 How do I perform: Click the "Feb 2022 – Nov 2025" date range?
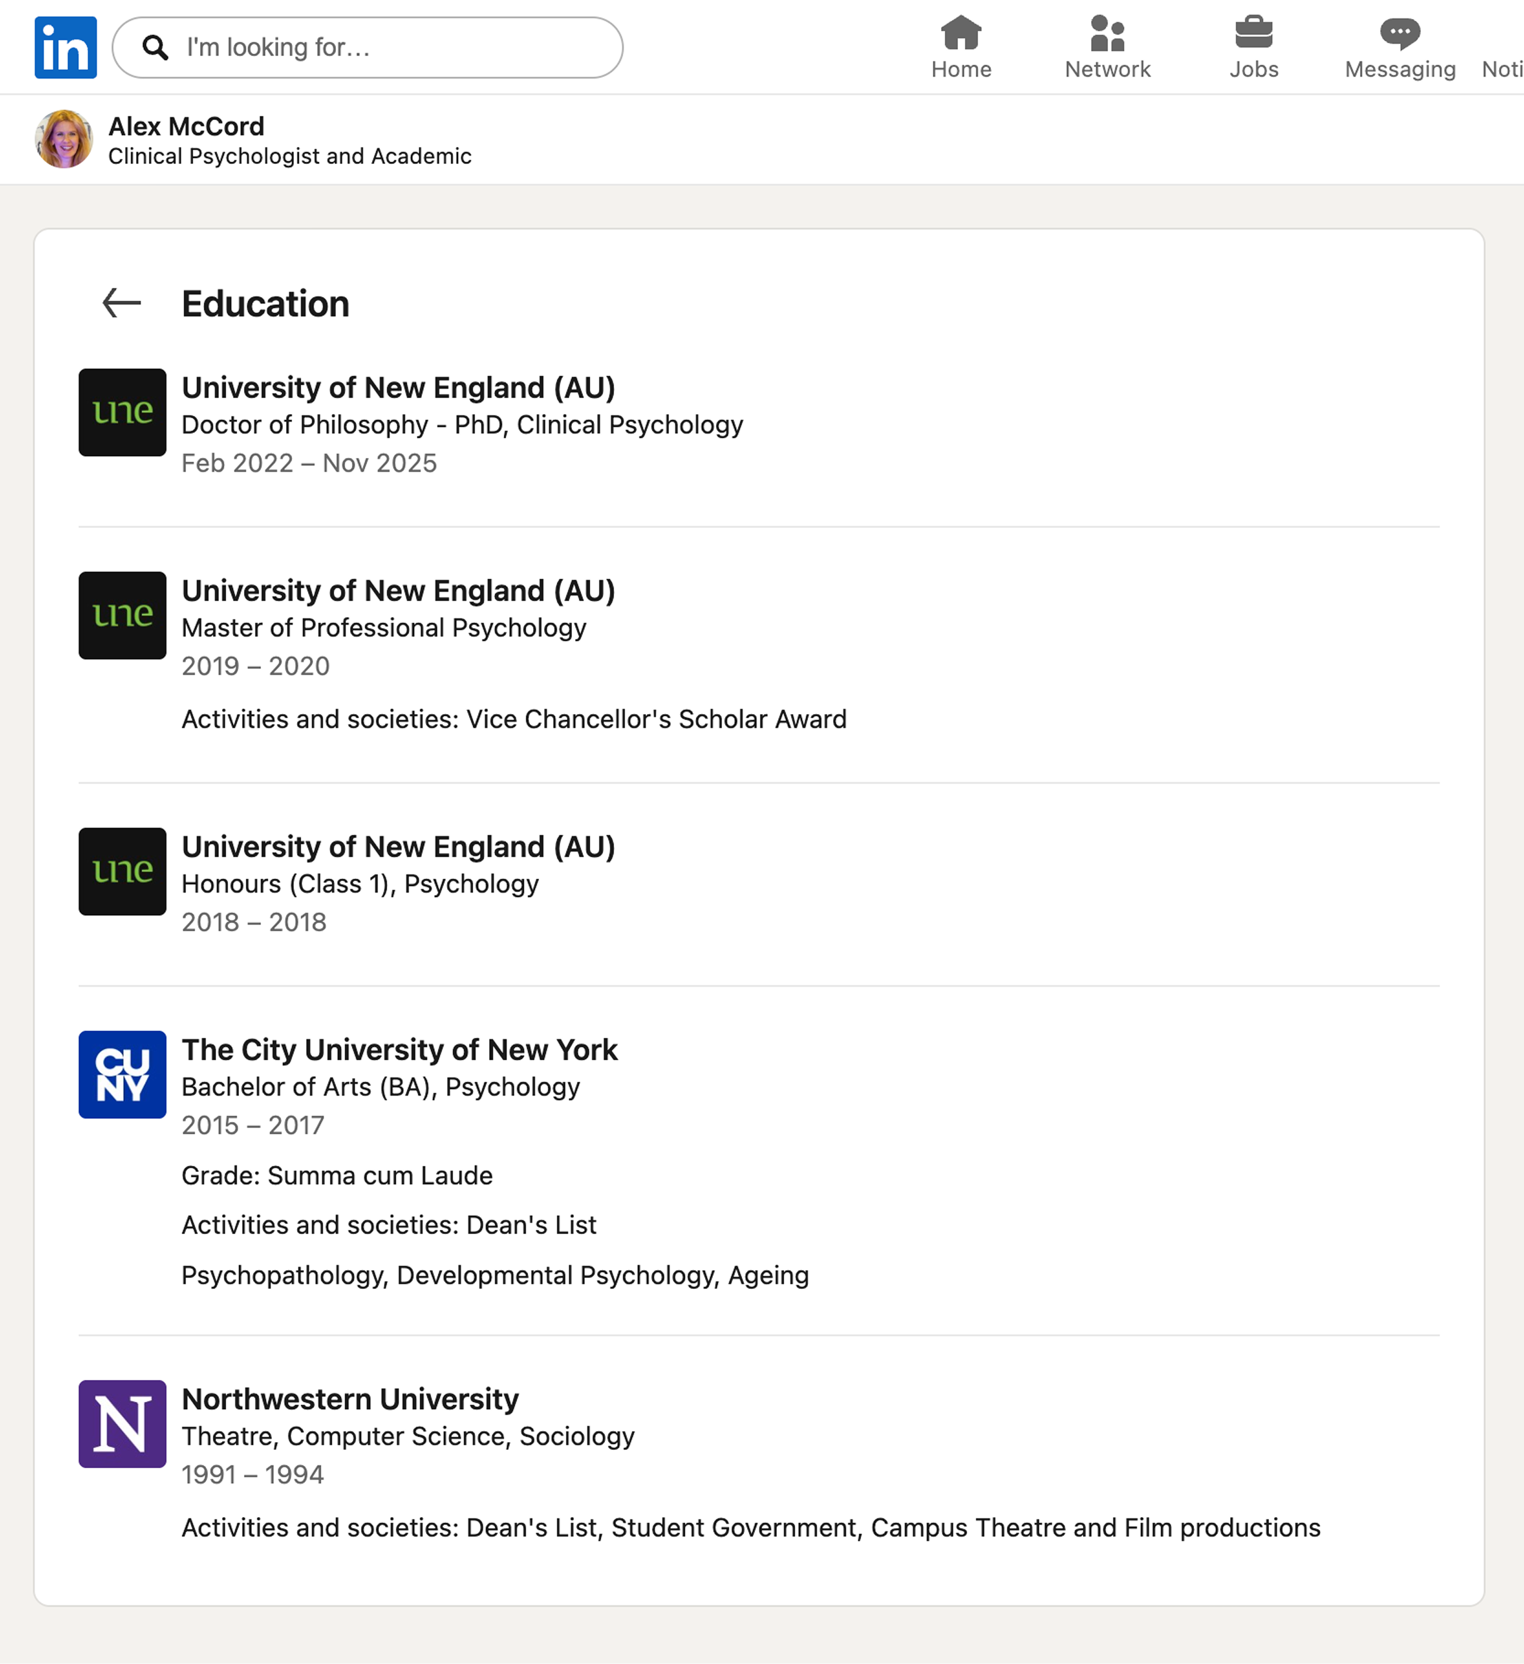[x=309, y=463]
